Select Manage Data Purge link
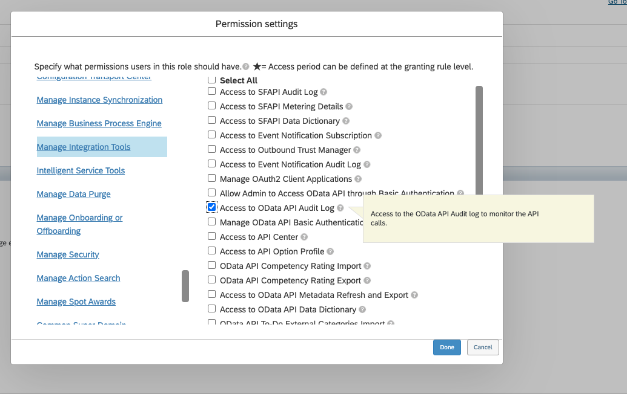The image size is (627, 394). [x=73, y=194]
